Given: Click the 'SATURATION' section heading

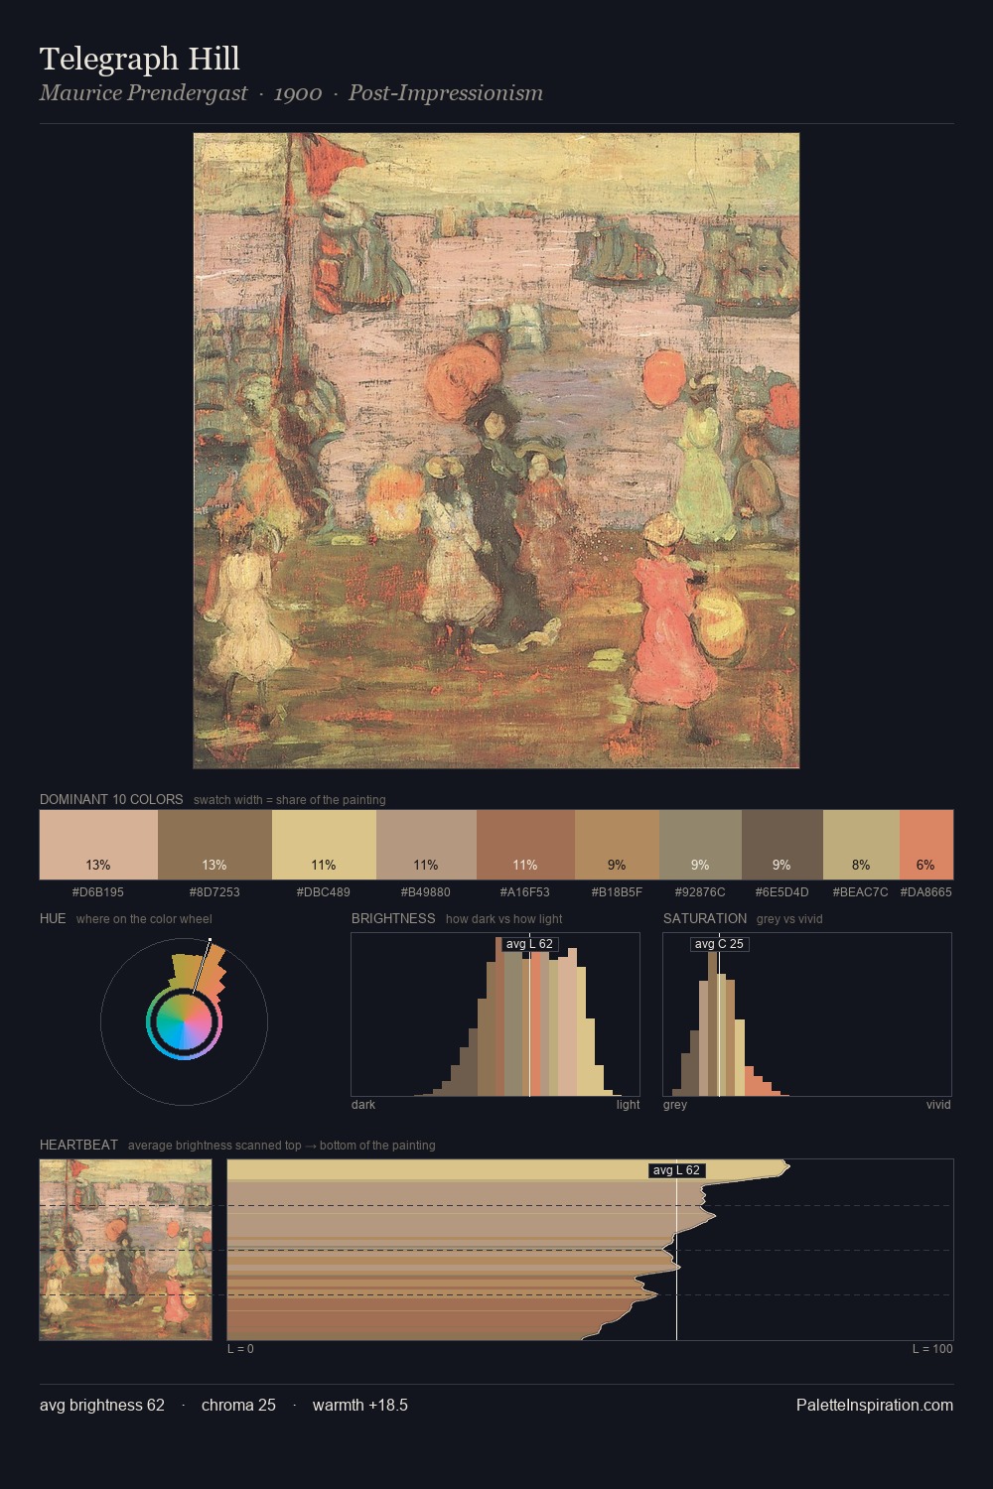Looking at the screenshot, I should tap(705, 918).
